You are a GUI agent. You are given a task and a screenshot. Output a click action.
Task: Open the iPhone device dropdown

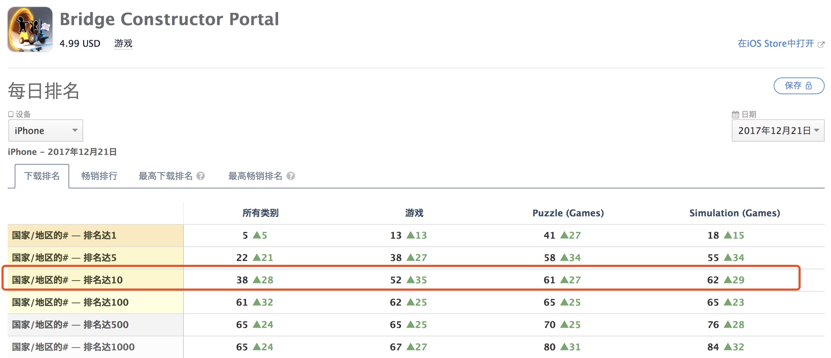(x=46, y=130)
